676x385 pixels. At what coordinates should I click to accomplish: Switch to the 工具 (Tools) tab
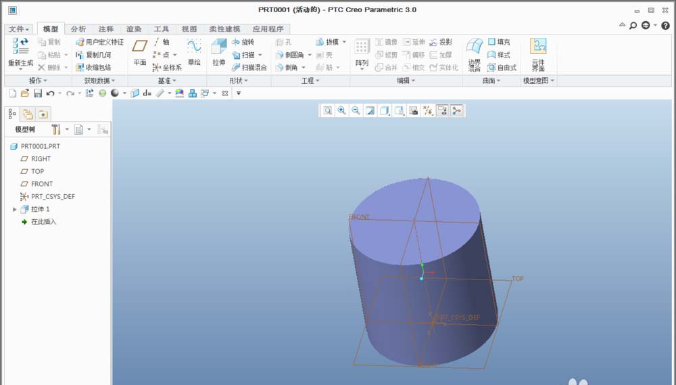[162, 29]
